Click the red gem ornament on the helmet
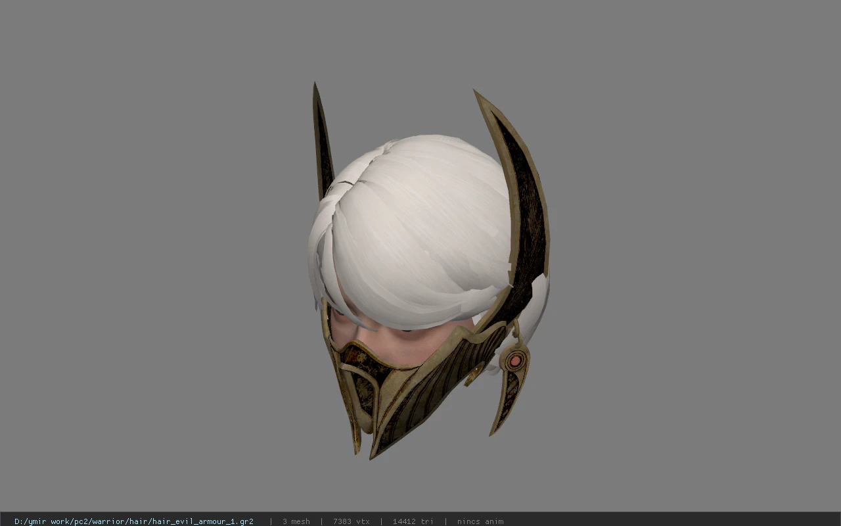Image resolution: width=841 pixels, height=526 pixels. [516, 360]
